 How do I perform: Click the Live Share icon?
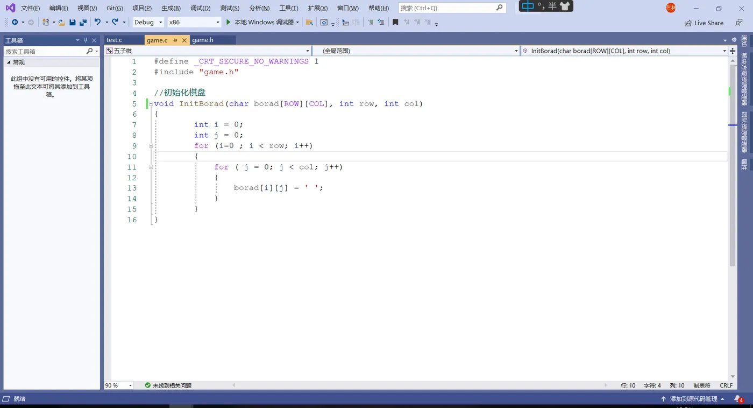click(x=688, y=23)
